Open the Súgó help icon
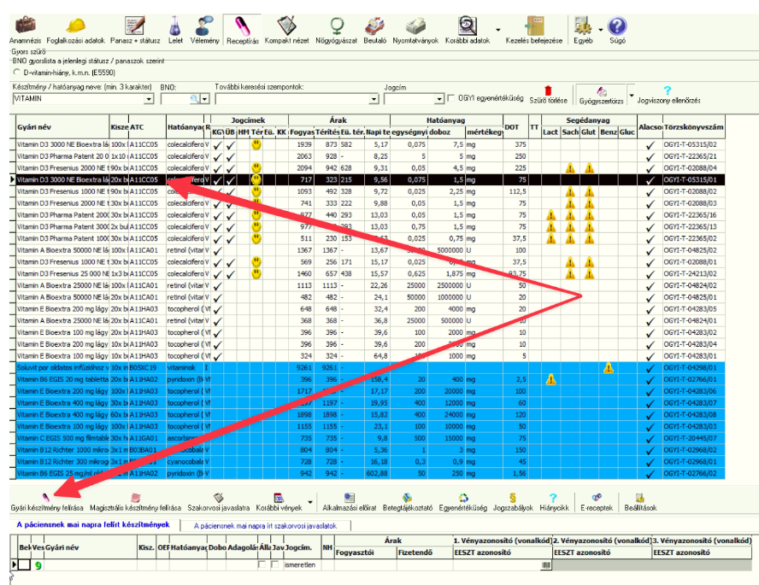Image resolution: width=759 pixels, height=585 pixels. click(x=617, y=26)
